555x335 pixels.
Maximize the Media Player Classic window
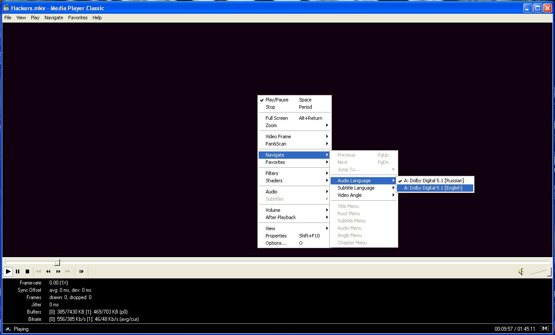[x=537, y=8]
